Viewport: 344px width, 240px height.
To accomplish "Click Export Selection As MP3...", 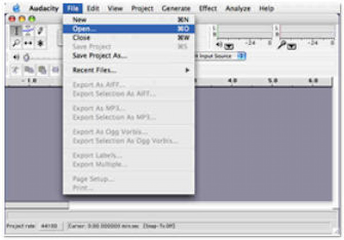I will coord(128,117).
